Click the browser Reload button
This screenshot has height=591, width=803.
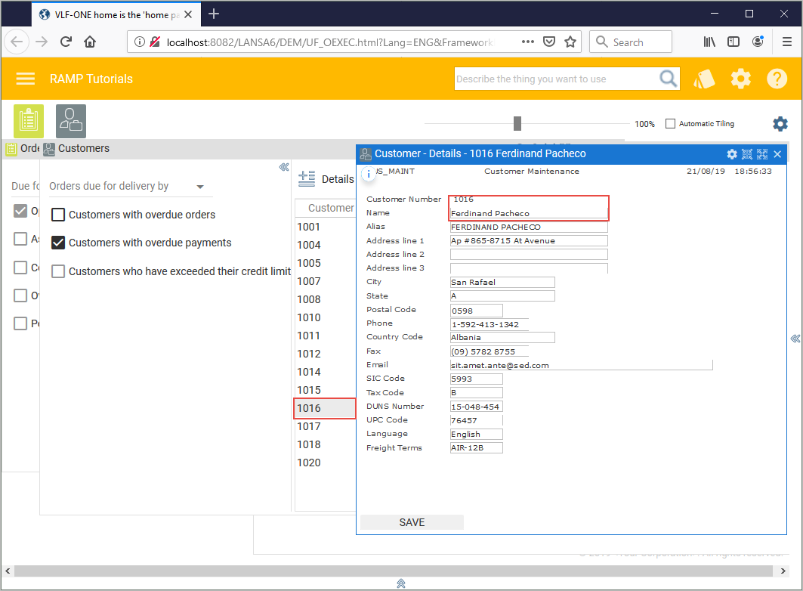pos(66,42)
